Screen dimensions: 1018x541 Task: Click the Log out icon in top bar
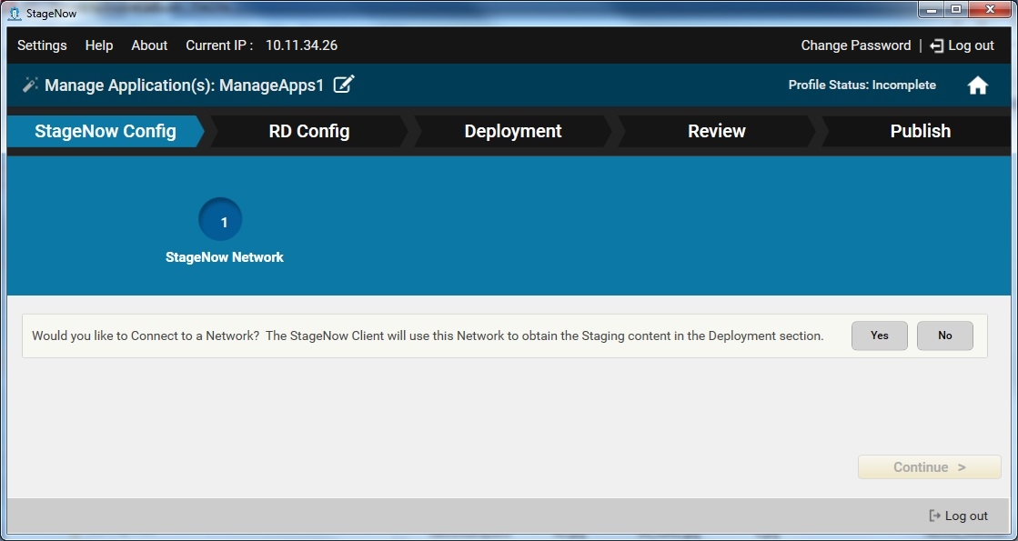pyautogui.click(x=937, y=45)
